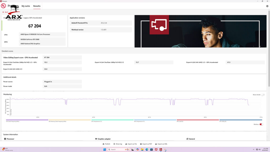This screenshot has width=270, height=152.
Task: Click Show log button
Action: (118, 144)
